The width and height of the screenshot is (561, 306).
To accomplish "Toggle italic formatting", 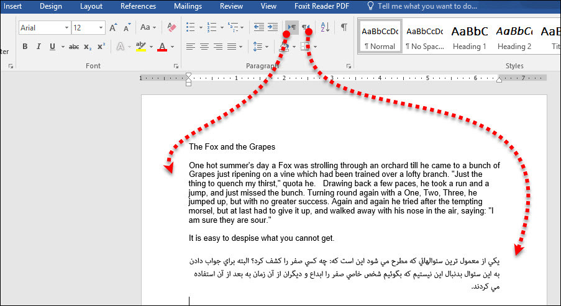I will [x=39, y=47].
